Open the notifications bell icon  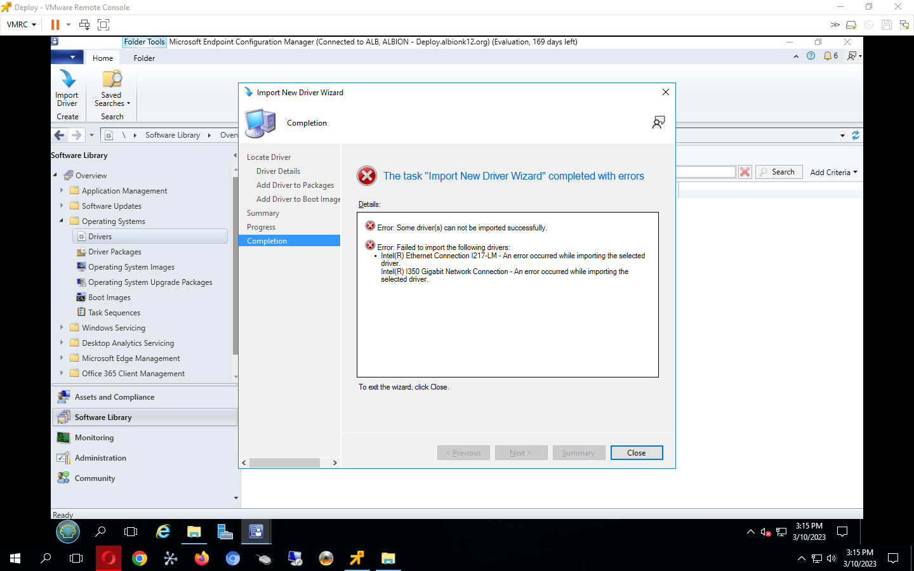click(x=828, y=56)
